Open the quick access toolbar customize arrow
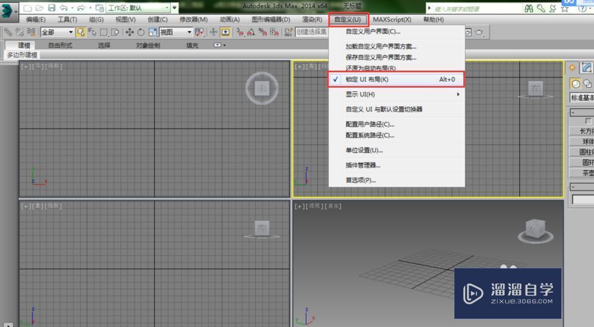The width and height of the screenshot is (594, 327). [174, 8]
